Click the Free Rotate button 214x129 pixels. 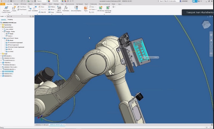click(22, 9)
